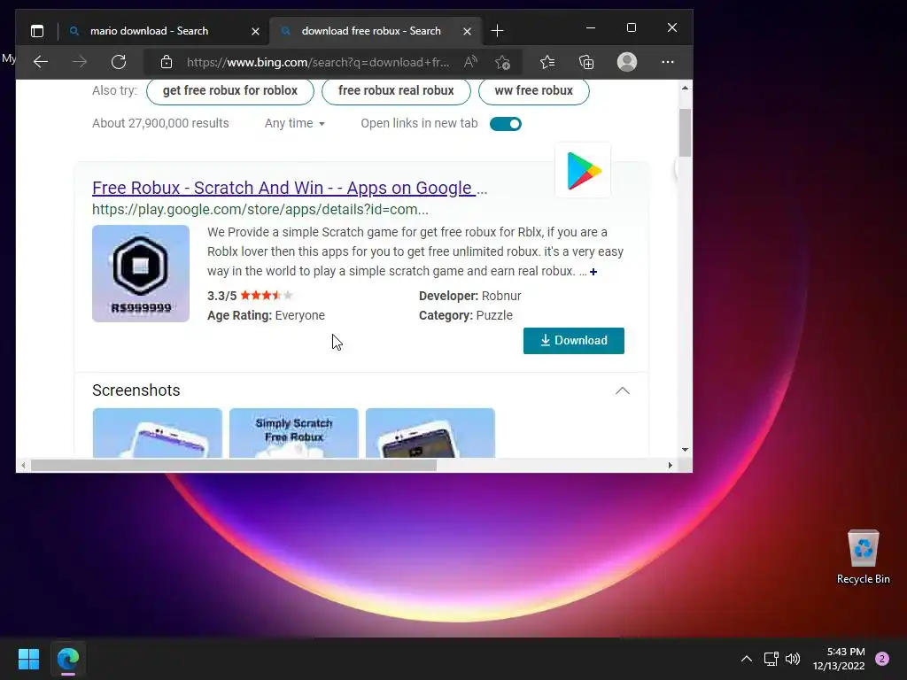907x680 pixels.
Task: Open the first app screenshot thumbnail
Action: coord(158,433)
